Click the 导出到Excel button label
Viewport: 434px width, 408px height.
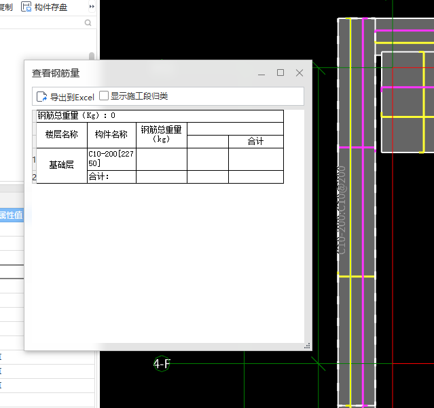(x=72, y=97)
